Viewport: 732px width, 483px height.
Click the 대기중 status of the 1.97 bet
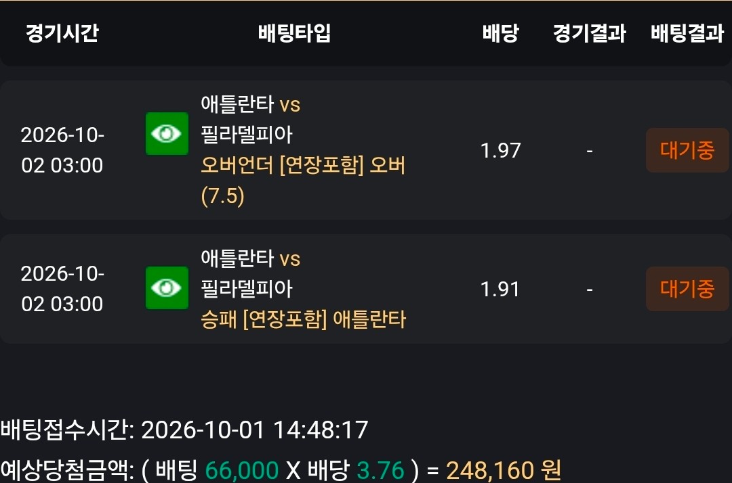[x=687, y=150]
